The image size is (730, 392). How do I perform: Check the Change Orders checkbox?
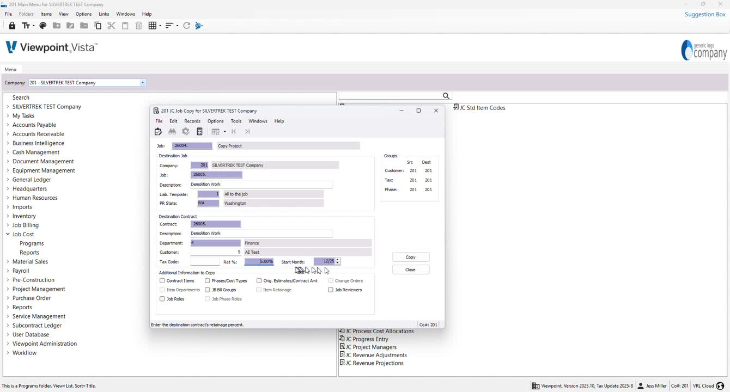[x=331, y=281]
